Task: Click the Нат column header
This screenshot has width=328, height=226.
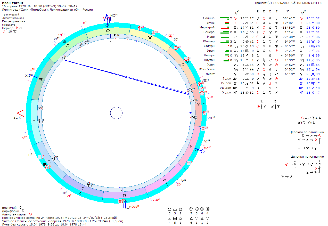Action: (x=237, y=12)
